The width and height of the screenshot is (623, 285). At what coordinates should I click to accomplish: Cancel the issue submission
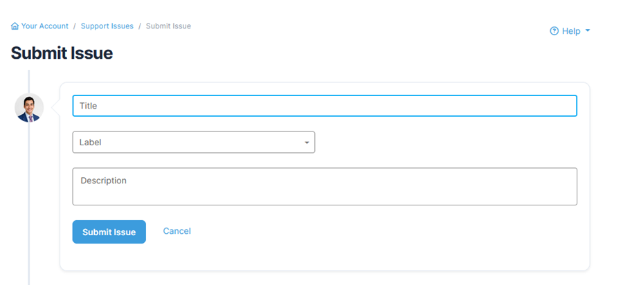(x=177, y=231)
